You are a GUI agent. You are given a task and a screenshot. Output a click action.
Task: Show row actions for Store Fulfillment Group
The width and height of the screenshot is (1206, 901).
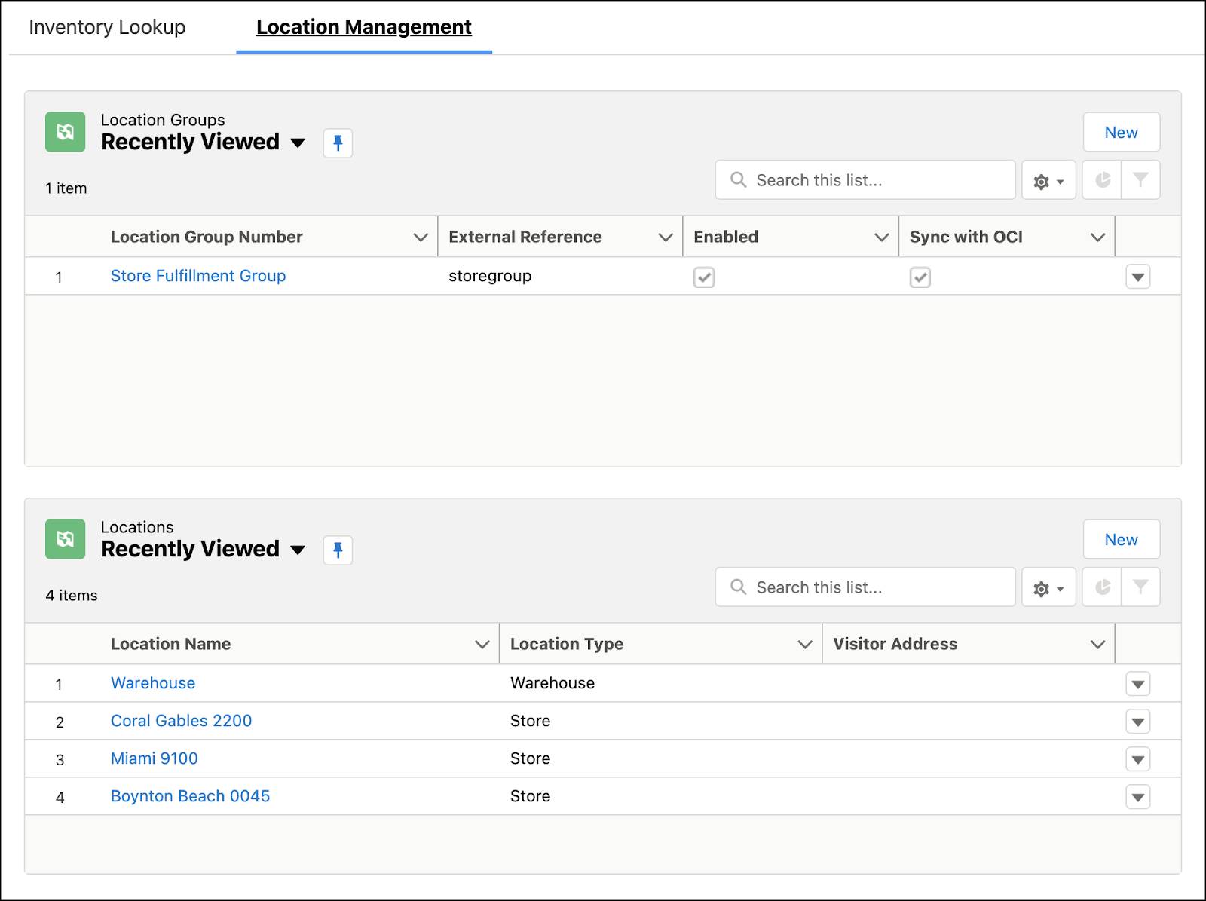(x=1138, y=277)
